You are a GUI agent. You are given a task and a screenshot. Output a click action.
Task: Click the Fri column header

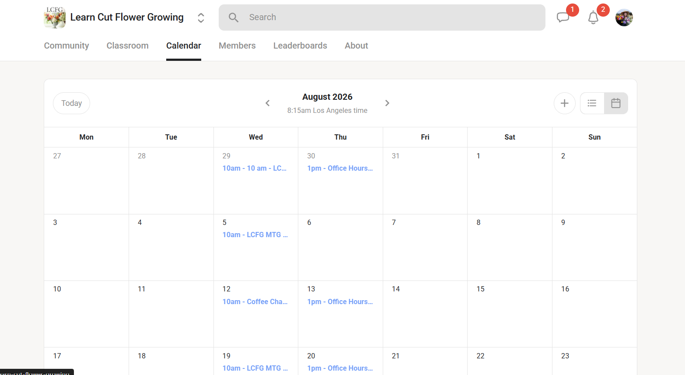click(425, 137)
